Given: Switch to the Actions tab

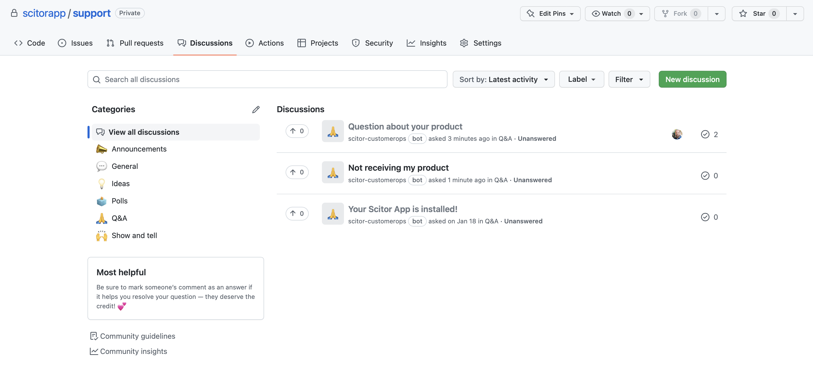Looking at the screenshot, I should pyautogui.click(x=265, y=43).
